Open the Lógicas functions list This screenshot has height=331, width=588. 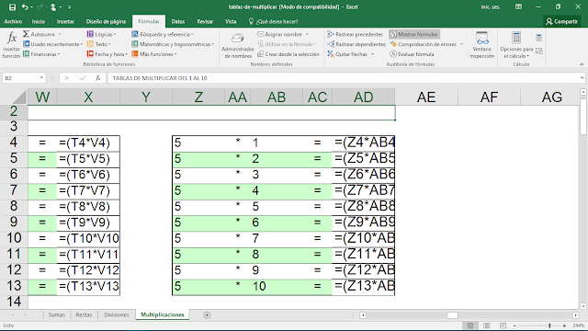(101, 34)
